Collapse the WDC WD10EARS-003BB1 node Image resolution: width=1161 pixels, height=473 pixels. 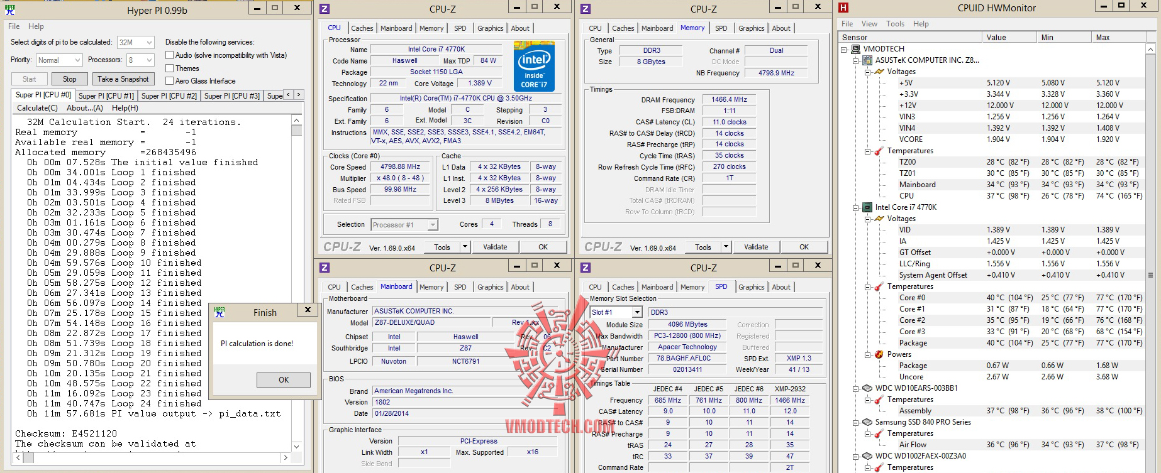[x=856, y=388]
